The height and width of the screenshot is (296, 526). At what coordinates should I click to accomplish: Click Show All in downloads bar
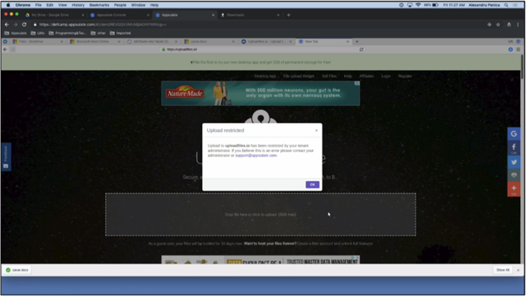coord(503,270)
